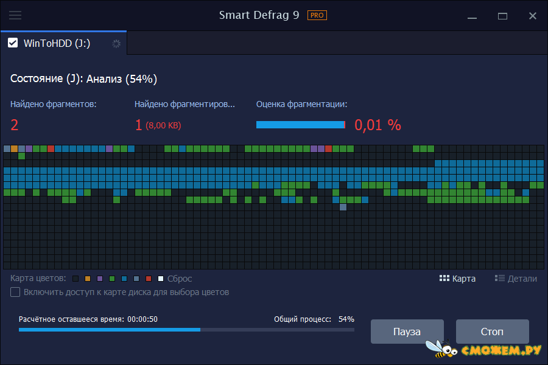548x365 pixels.
Task: Select the WinToHDD (J:) drive tab
Action: [63, 43]
